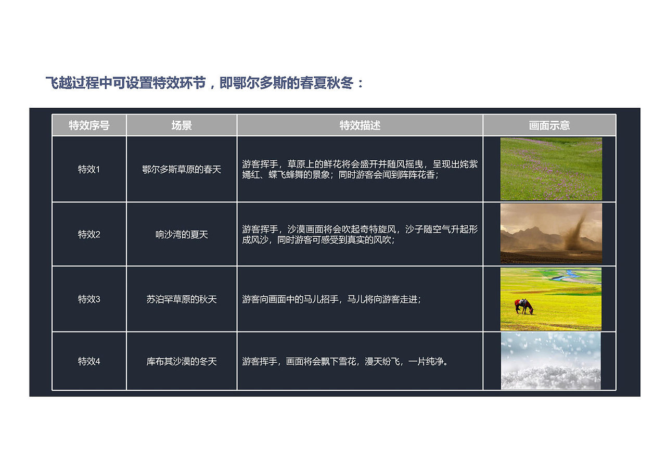This screenshot has width=666, height=471.
Task: Click the 苏泊罕草原的秋天 scene cell
Action: (x=182, y=299)
